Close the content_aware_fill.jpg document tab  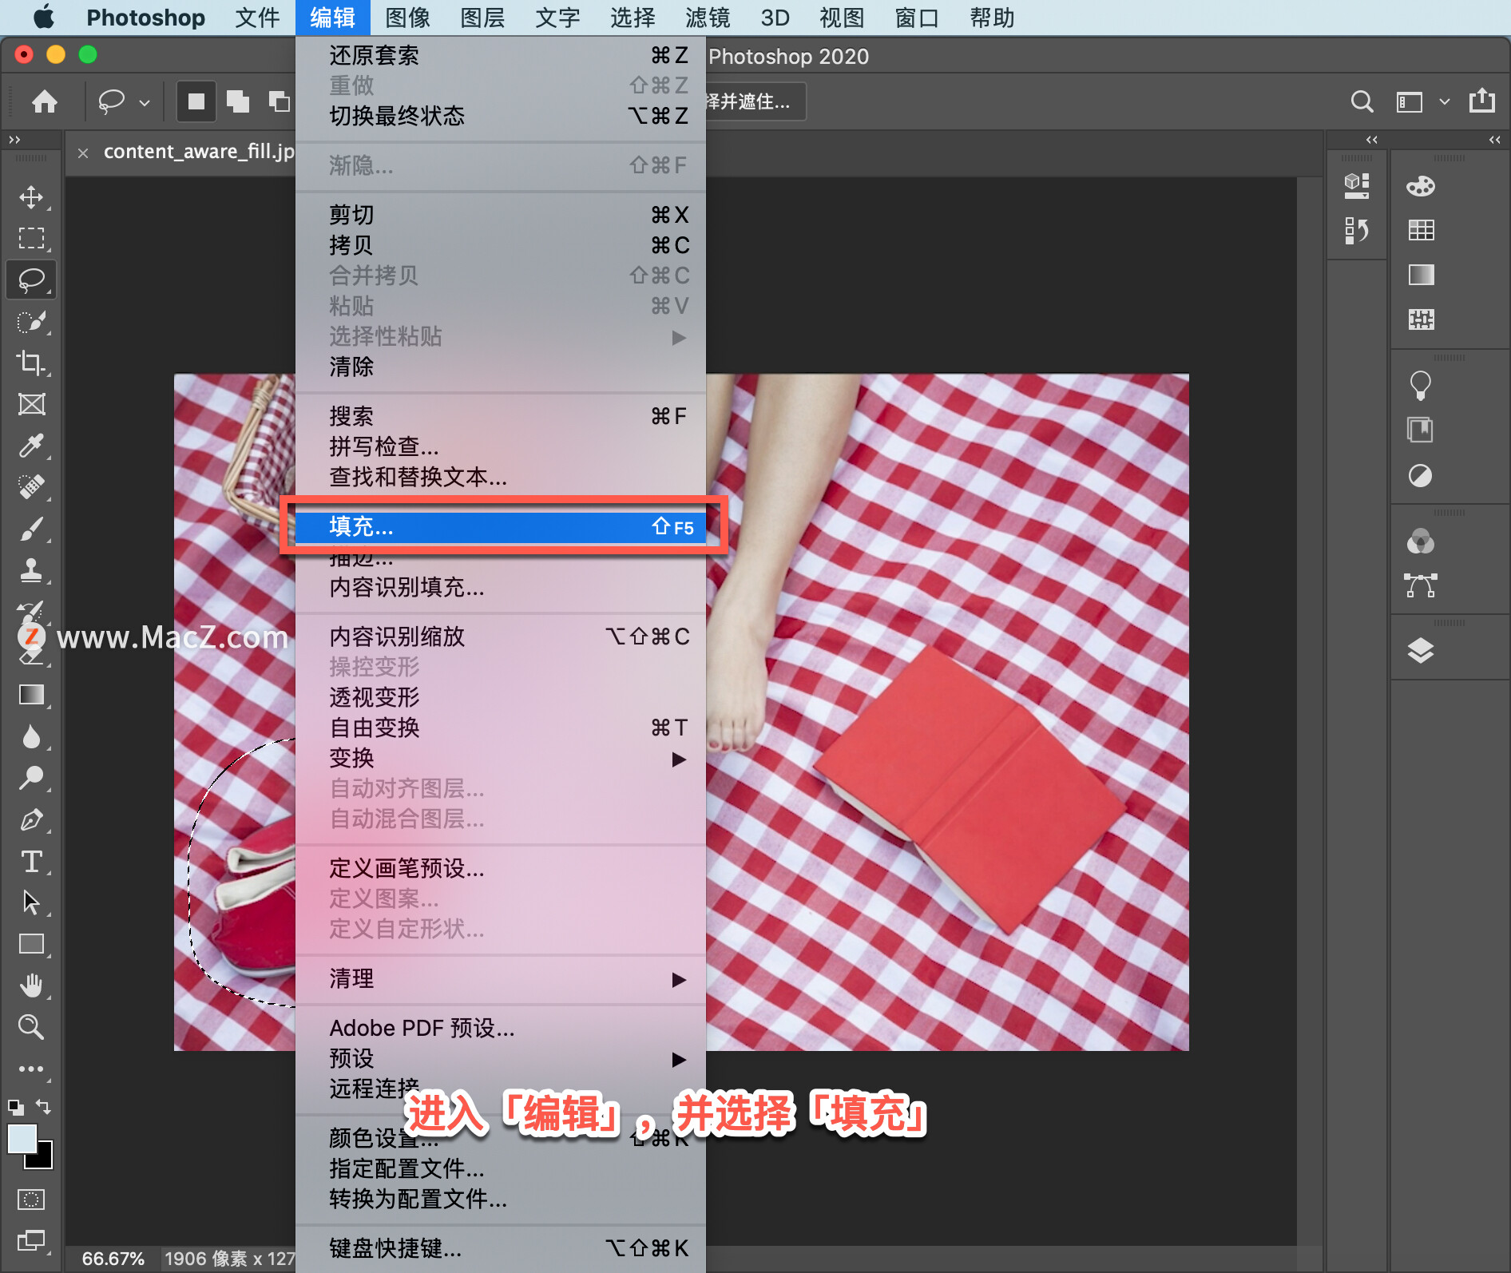pyautogui.click(x=83, y=152)
